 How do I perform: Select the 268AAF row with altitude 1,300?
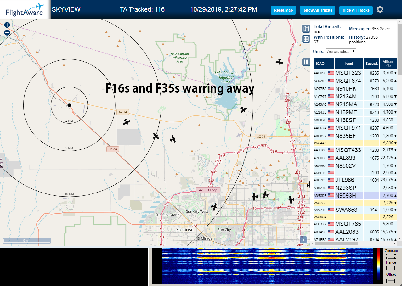coord(355,143)
